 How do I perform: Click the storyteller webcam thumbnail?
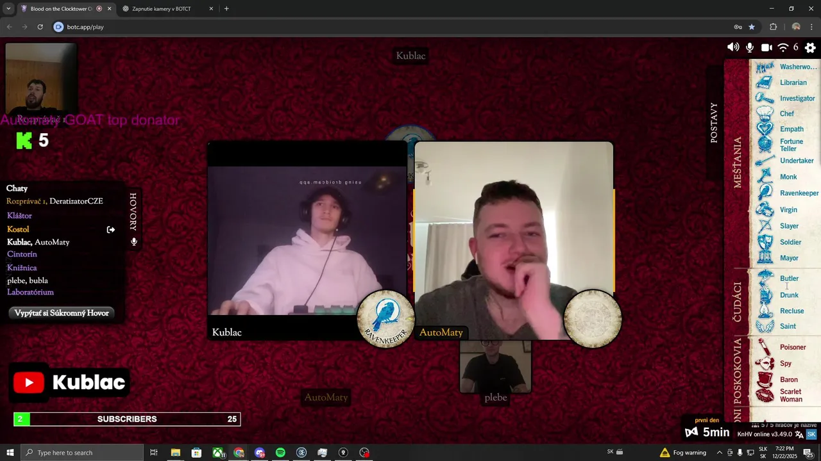pyautogui.click(x=40, y=78)
